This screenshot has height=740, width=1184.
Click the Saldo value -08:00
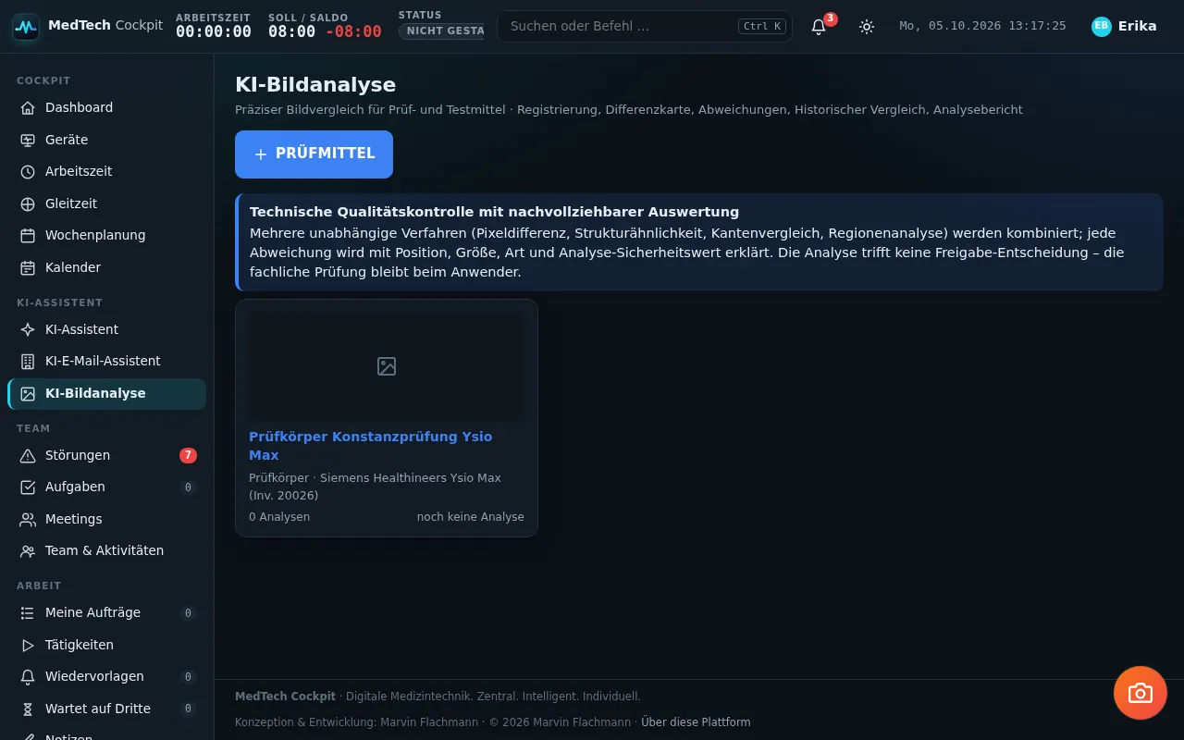[x=353, y=31]
